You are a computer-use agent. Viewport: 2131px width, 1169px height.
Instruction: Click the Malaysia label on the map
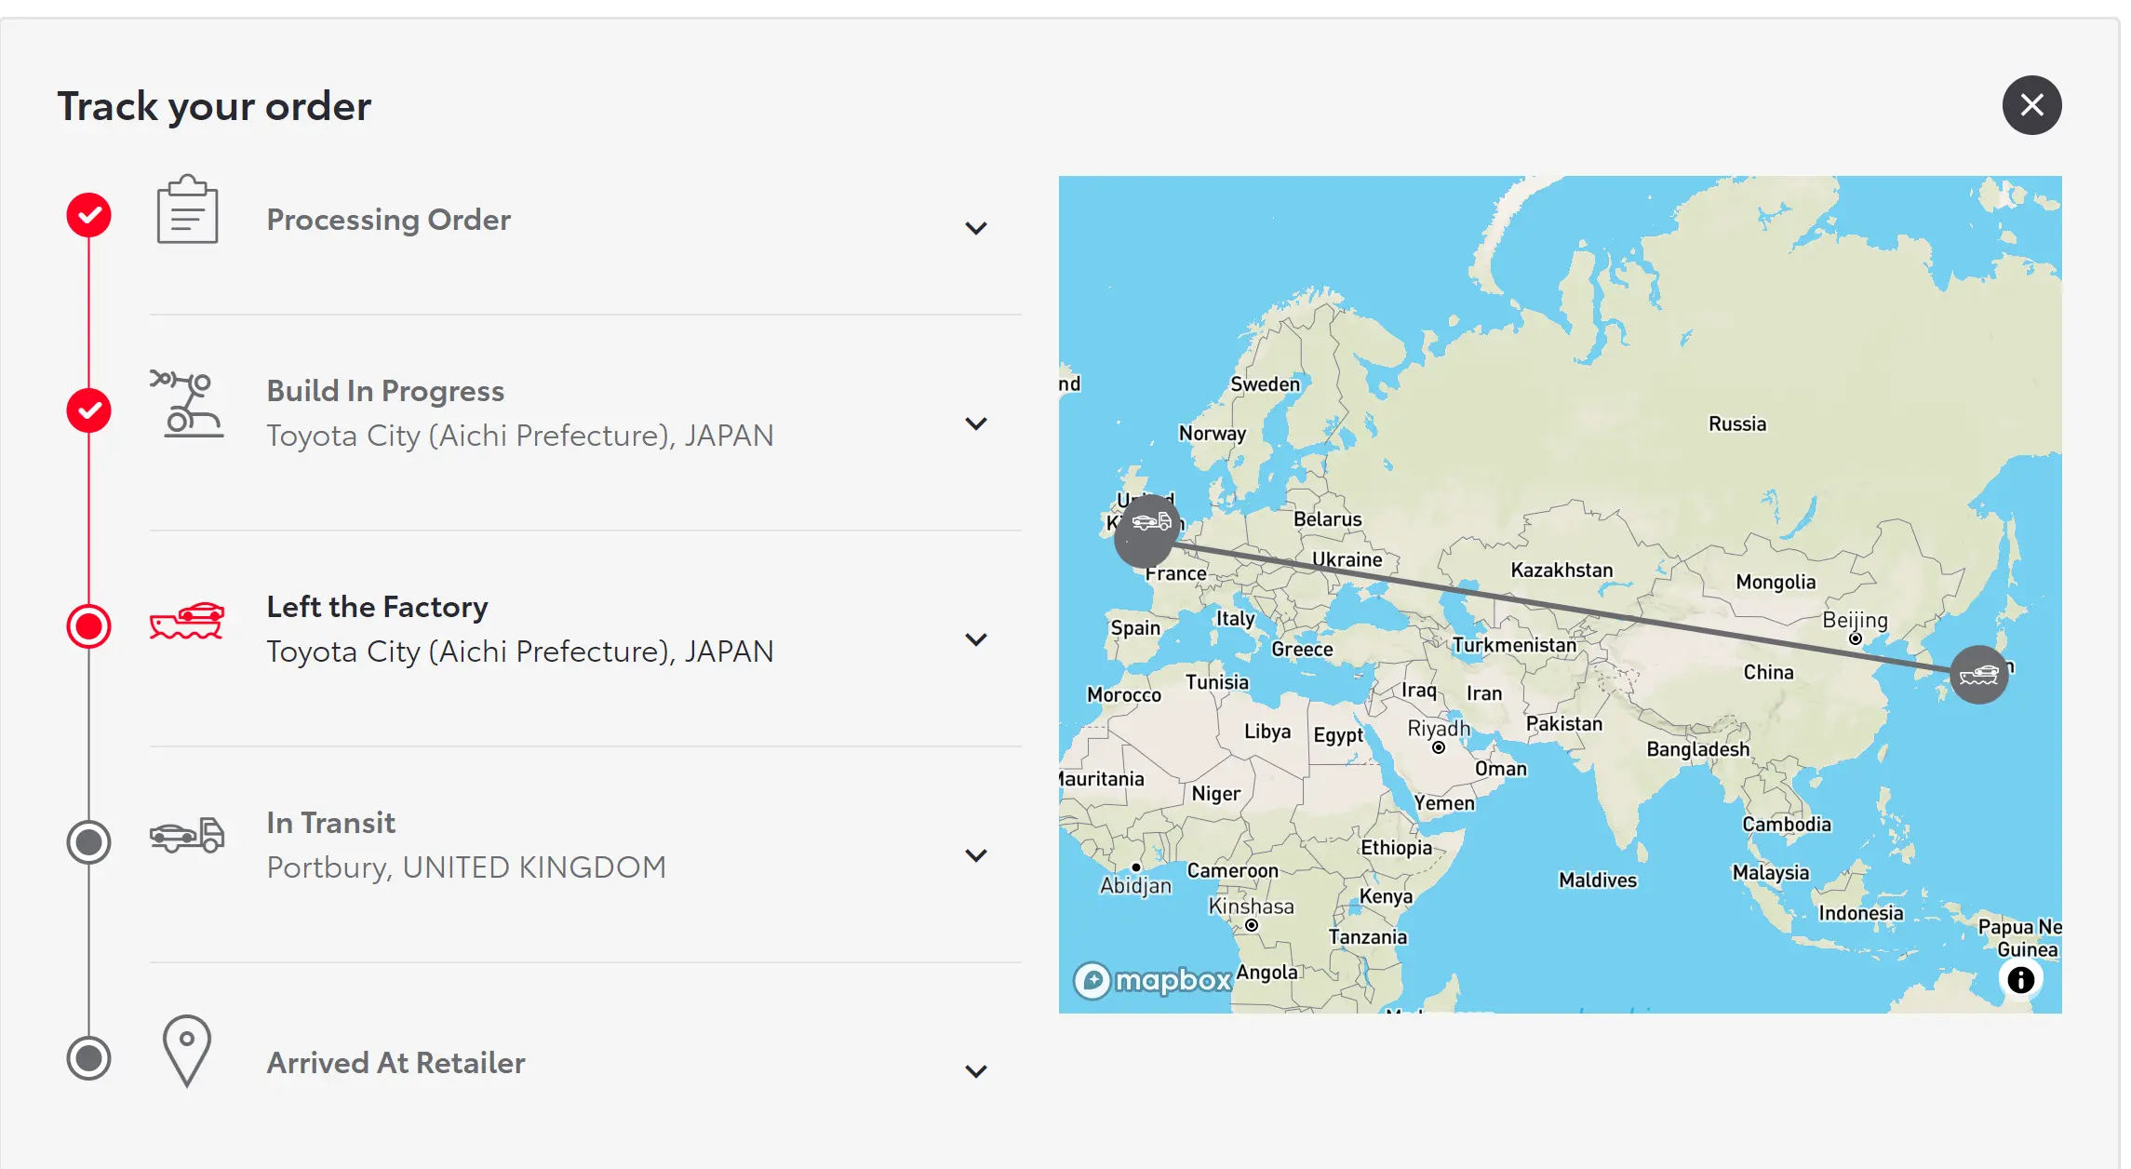click(x=1771, y=872)
